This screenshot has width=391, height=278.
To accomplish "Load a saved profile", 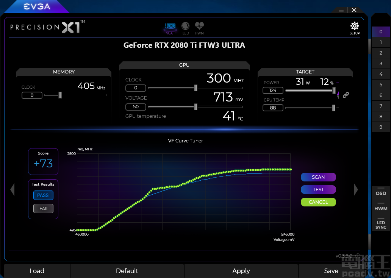I will click(x=37, y=271).
